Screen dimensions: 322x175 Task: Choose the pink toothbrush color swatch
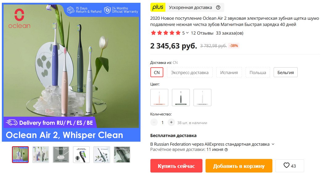pyautogui.click(x=159, y=98)
